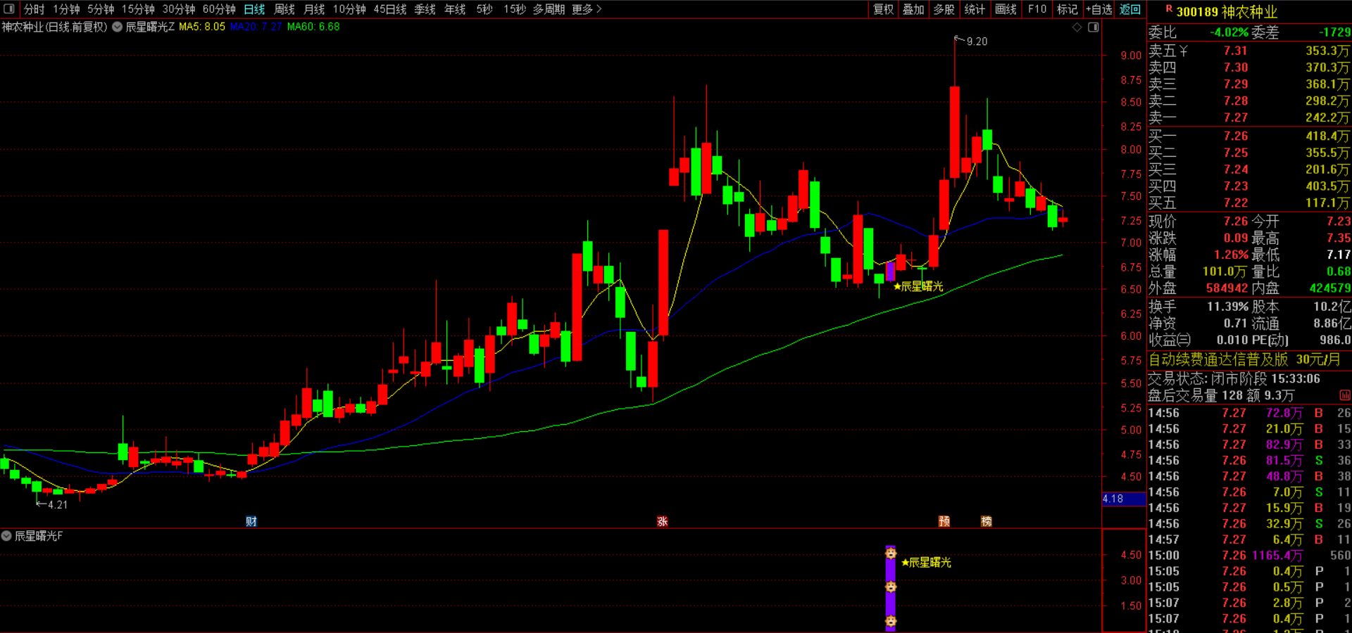Toggle the left sidebar panel icon
The height and width of the screenshot is (633, 1352).
coord(9,9)
